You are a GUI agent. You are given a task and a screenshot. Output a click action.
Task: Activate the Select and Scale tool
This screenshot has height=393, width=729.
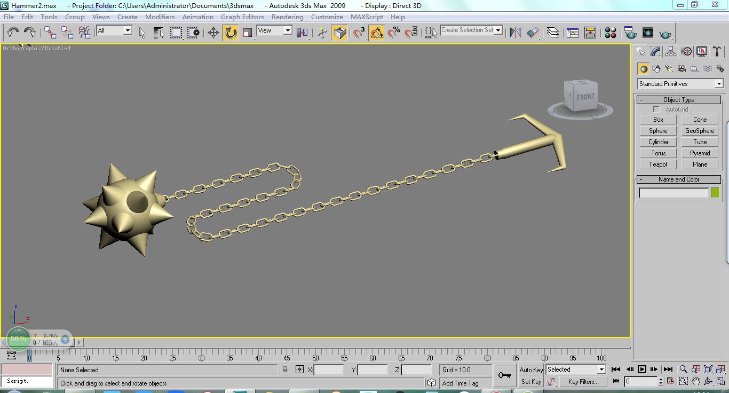[x=248, y=33]
